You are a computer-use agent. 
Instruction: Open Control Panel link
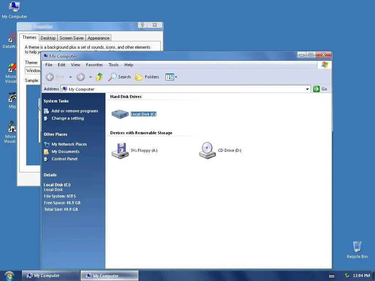pyautogui.click(x=64, y=159)
